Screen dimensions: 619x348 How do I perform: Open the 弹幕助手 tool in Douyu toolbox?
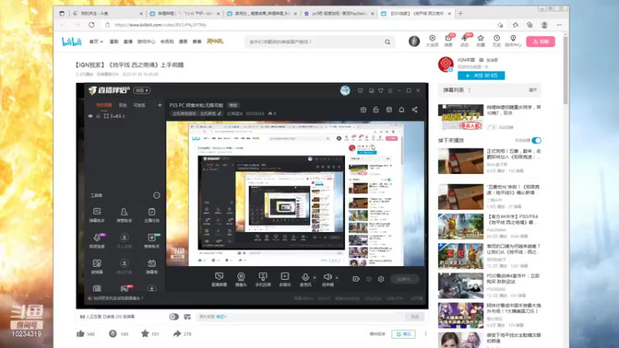97,215
